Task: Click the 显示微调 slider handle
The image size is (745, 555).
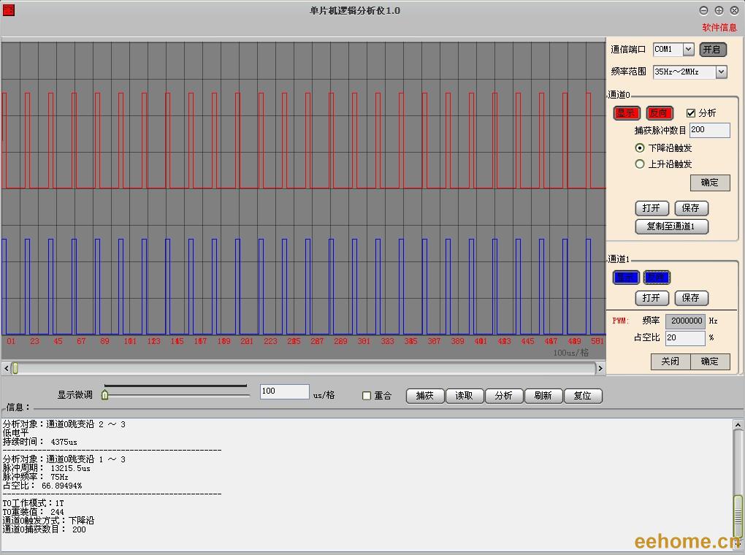Action: coord(105,394)
